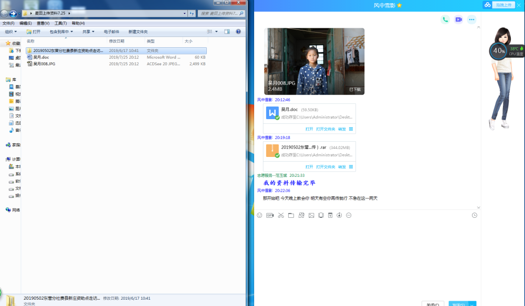Click the cloud icon in chat title bar

coord(488,5)
